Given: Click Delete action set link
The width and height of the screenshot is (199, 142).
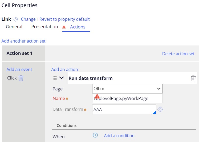Looking at the screenshot, I should 178,54.
